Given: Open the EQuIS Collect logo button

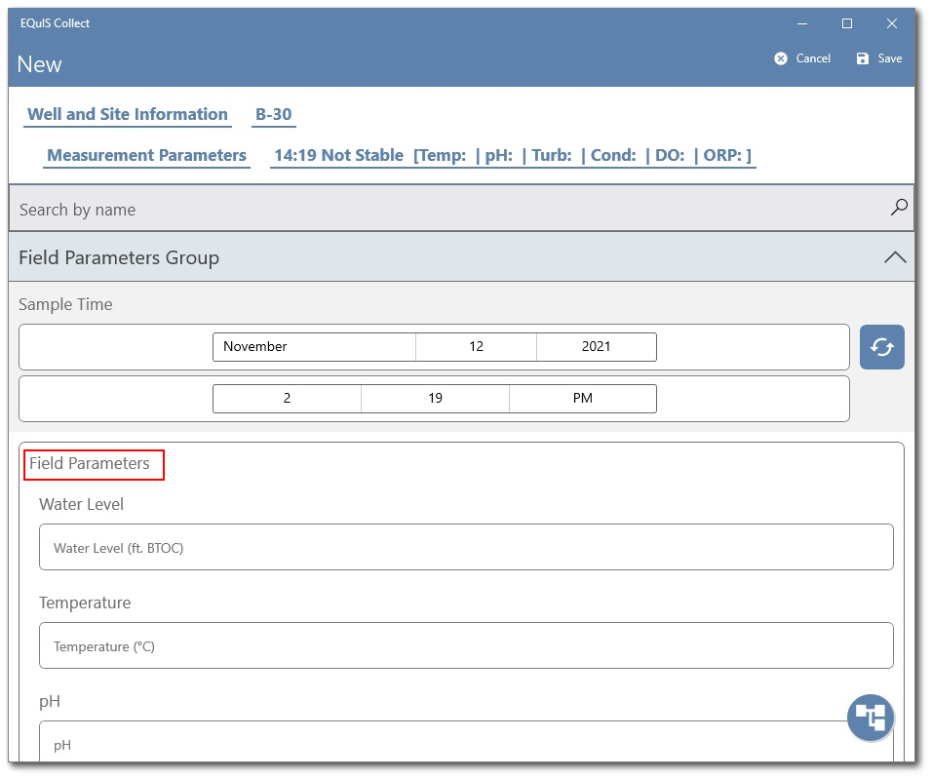Looking at the screenshot, I should coord(869,718).
